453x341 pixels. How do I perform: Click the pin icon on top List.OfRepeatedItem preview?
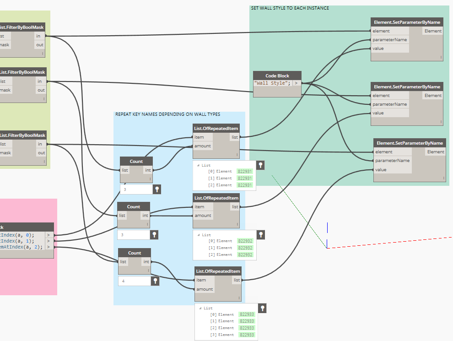point(260,165)
